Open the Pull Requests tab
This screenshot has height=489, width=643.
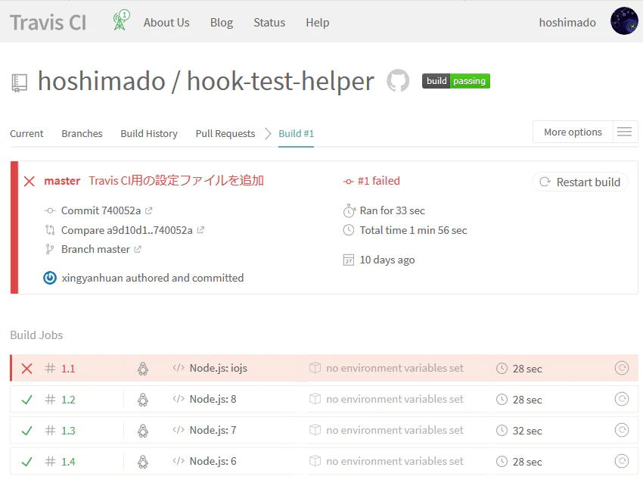[x=225, y=134]
